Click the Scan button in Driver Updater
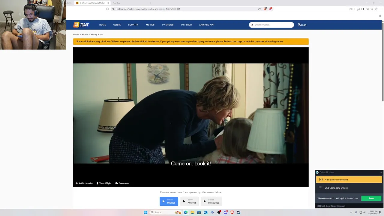384x216 pixels. coord(371,198)
